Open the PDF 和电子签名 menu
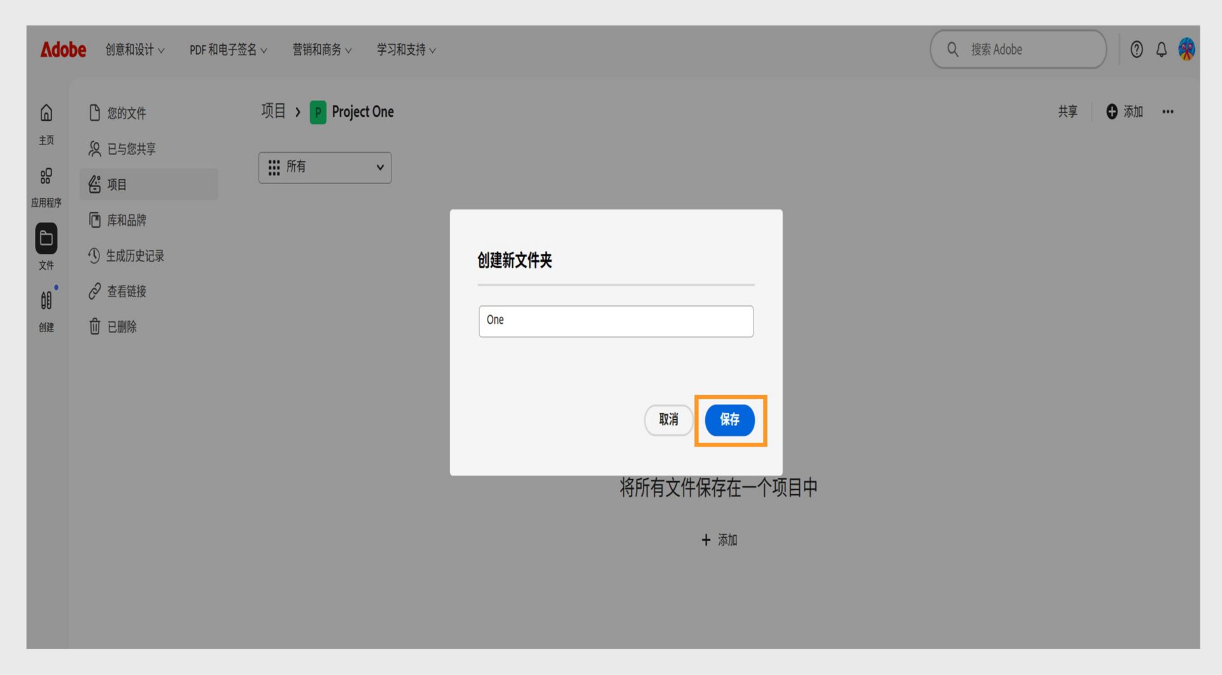Image resolution: width=1222 pixels, height=675 pixels. pyautogui.click(x=228, y=50)
